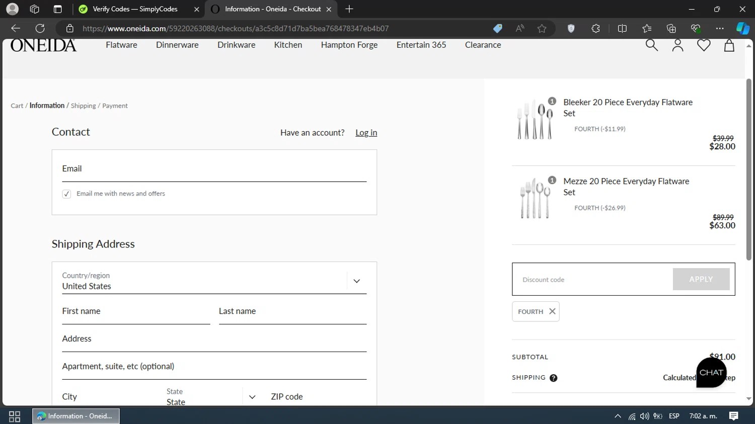This screenshot has height=424, width=755.
Task: Open the tab actions menu icon
Action: click(x=57, y=9)
